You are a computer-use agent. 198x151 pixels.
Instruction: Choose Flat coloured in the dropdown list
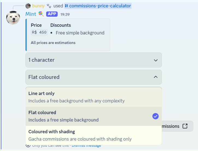(x=94, y=116)
